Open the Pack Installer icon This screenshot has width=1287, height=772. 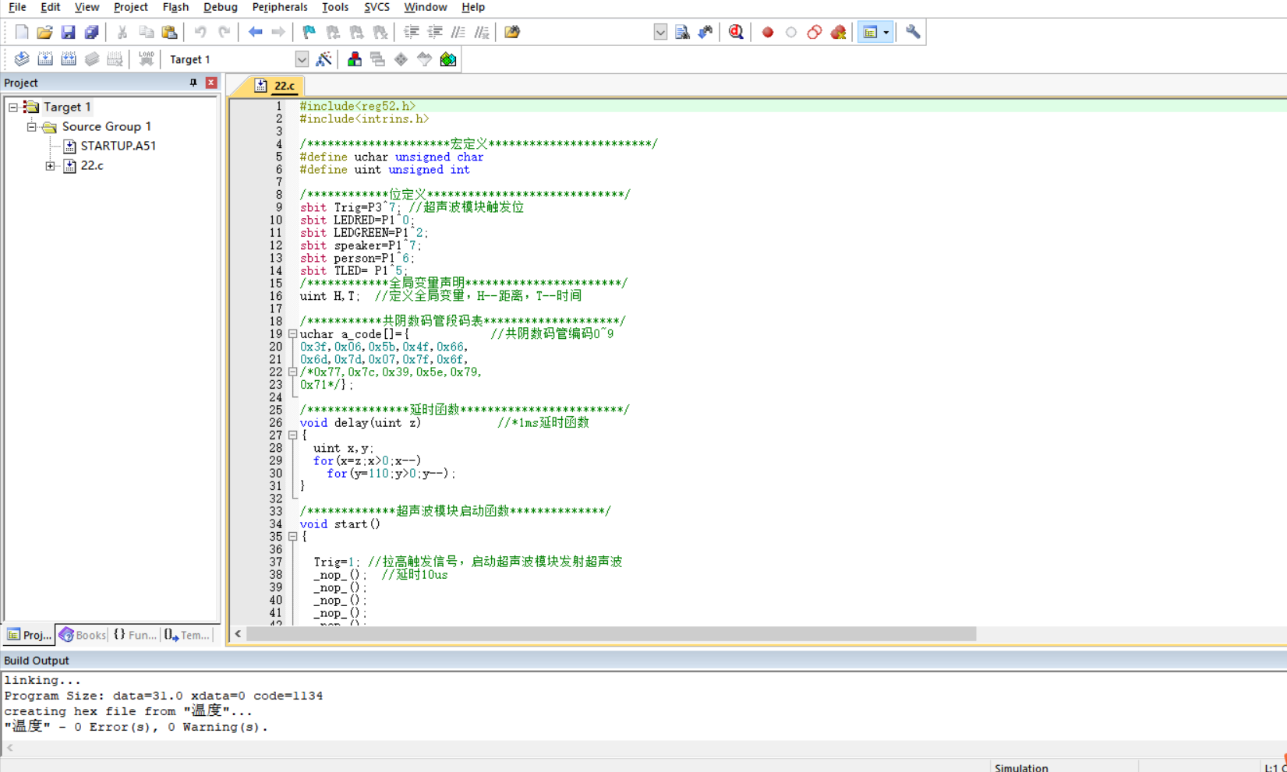448,59
